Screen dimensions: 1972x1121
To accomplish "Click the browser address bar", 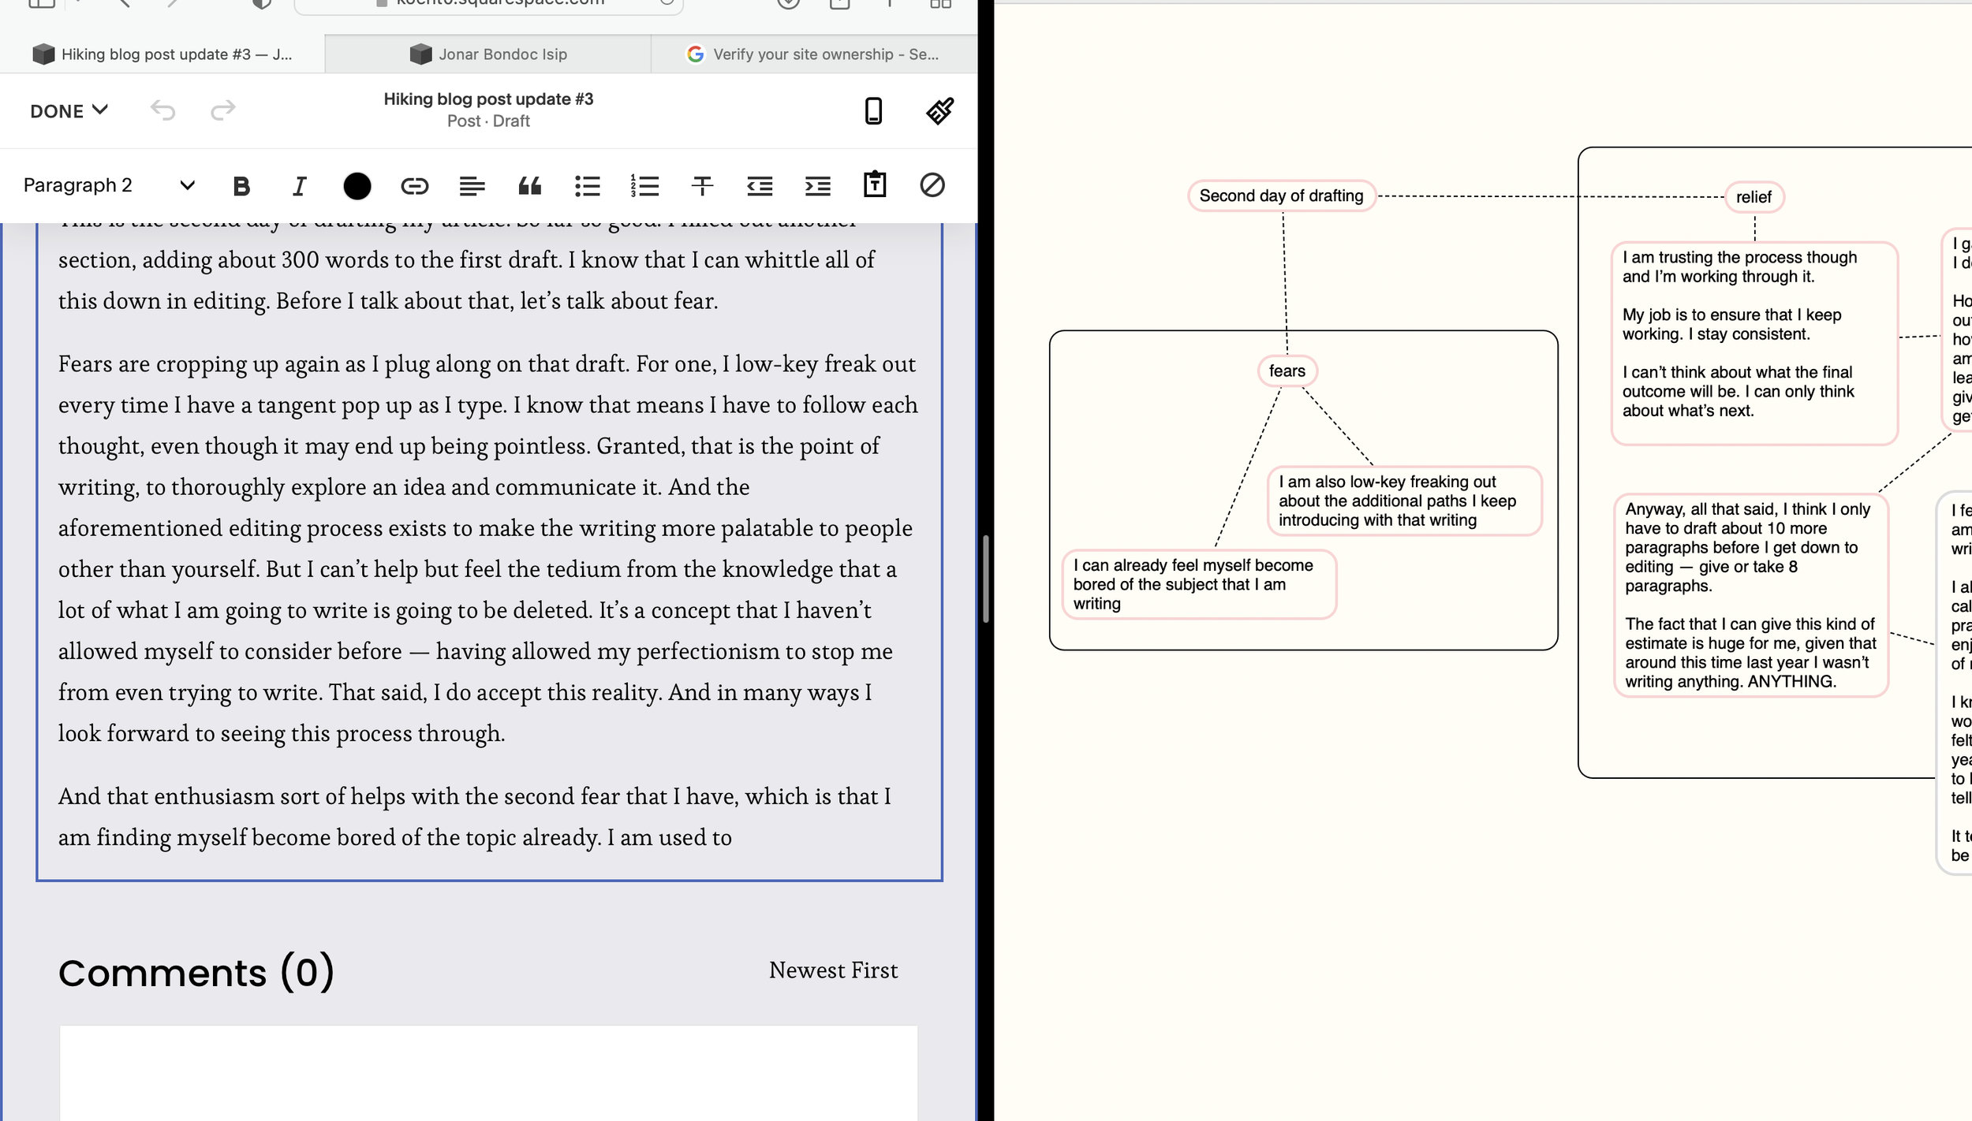I will tap(488, 5).
